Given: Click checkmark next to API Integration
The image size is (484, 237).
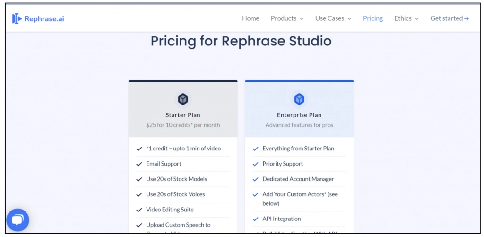Looking at the screenshot, I should point(256,219).
